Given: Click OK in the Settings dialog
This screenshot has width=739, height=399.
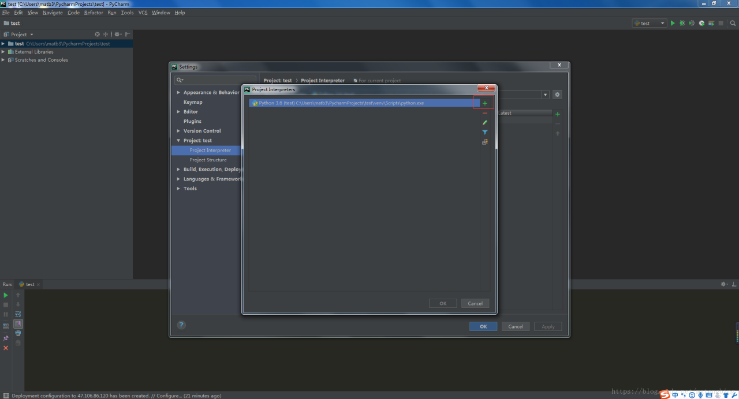Looking at the screenshot, I should coord(483,326).
